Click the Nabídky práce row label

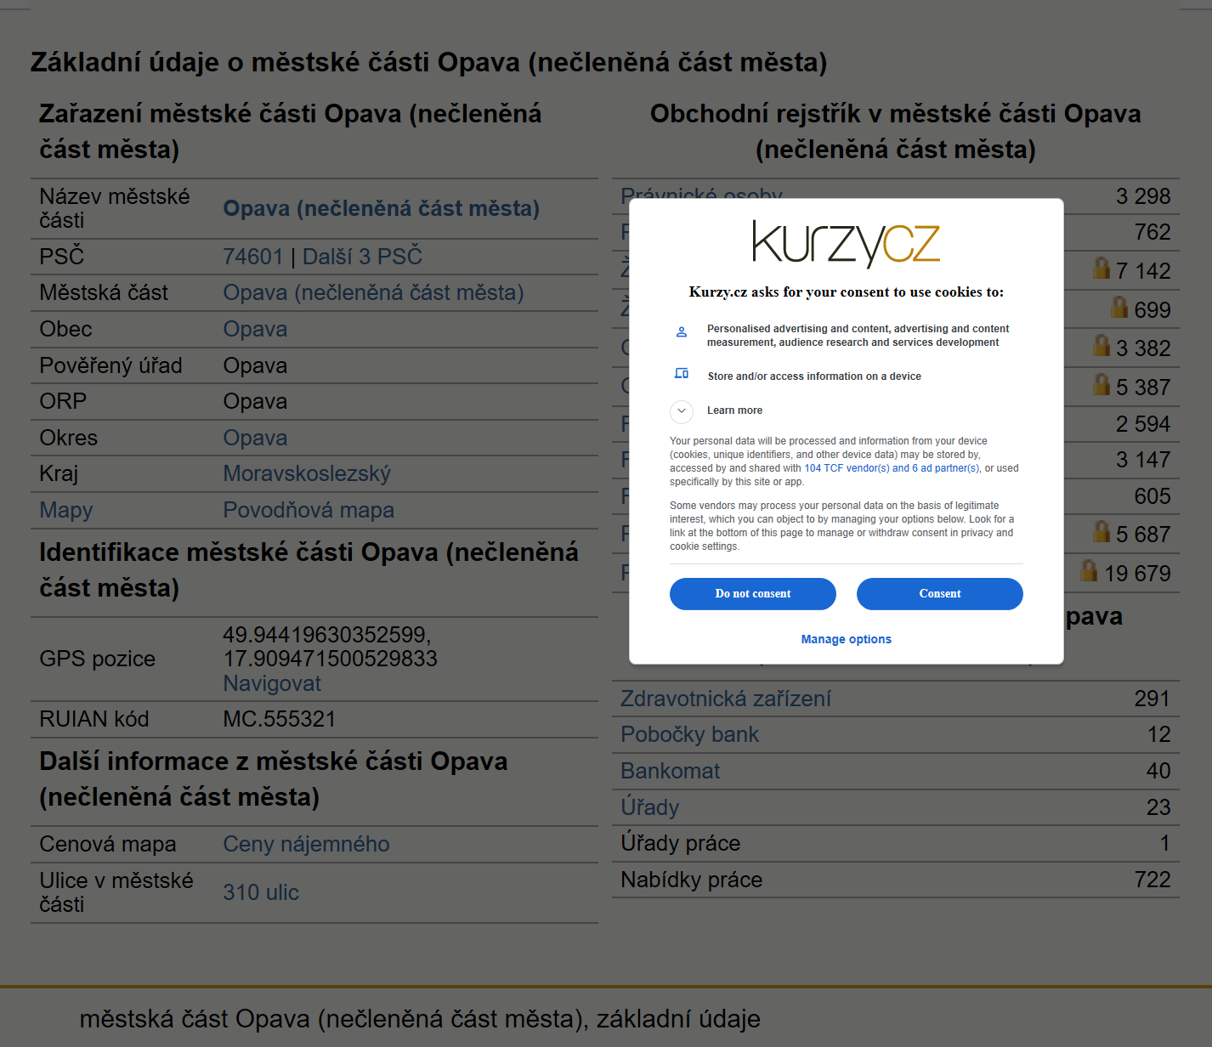click(691, 880)
